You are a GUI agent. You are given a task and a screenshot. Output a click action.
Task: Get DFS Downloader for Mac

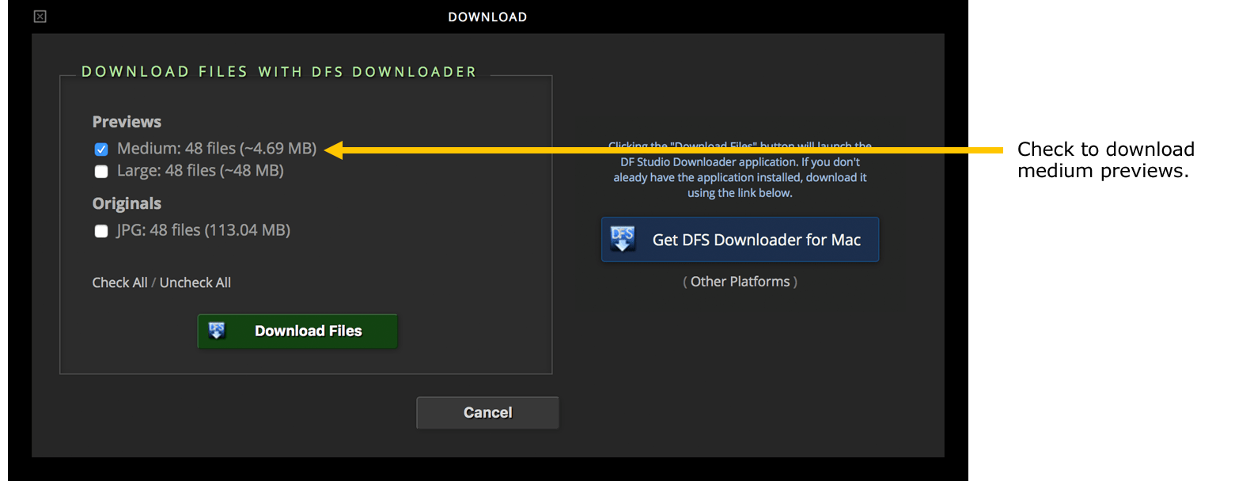740,240
